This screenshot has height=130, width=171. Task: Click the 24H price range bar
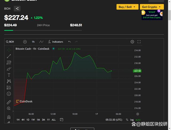(x=43, y=30)
